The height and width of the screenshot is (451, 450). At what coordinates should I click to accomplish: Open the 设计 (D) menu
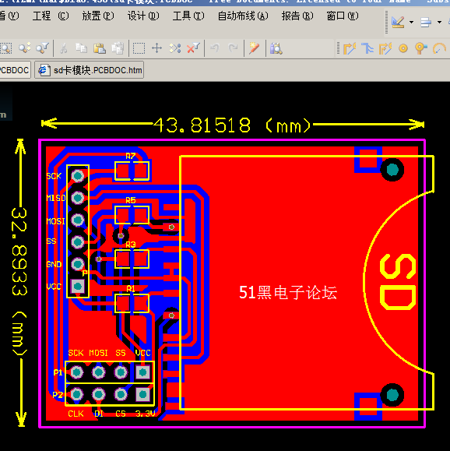tap(143, 16)
